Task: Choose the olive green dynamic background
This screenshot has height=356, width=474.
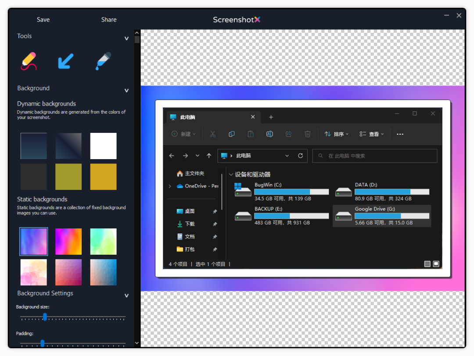Action: (x=68, y=177)
